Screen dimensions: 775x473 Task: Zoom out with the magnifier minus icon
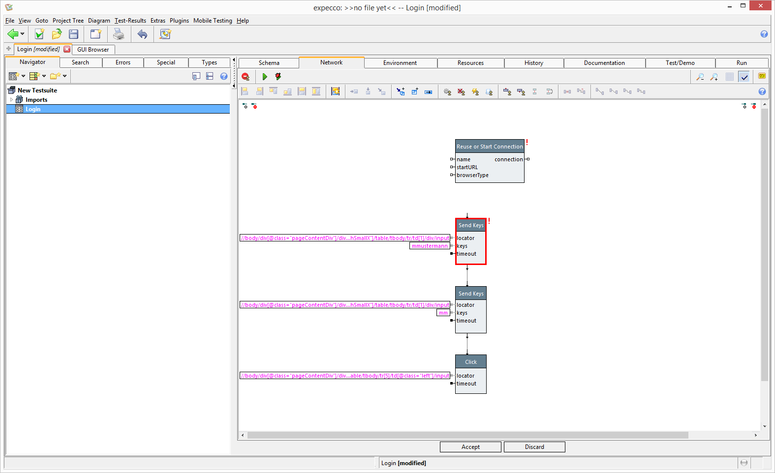[x=700, y=77]
